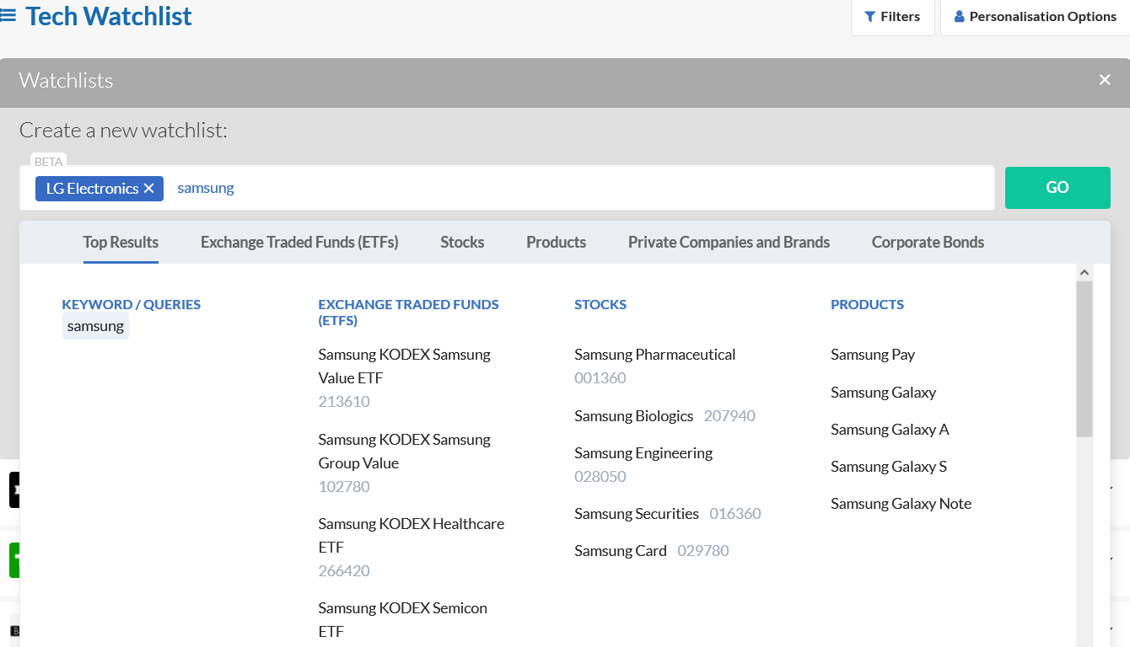
Task: Click ticker code 028050
Action: click(600, 477)
